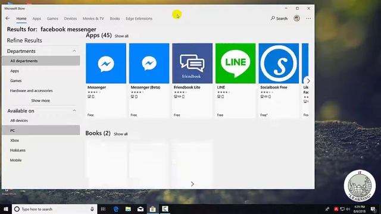This screenshot has width=381, height=214.
Task: Click the volume icon in the system tray
Action: coord(348,209)
